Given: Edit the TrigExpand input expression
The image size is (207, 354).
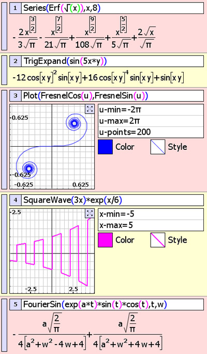Looking at the screenshot, I should coord(112,61).
